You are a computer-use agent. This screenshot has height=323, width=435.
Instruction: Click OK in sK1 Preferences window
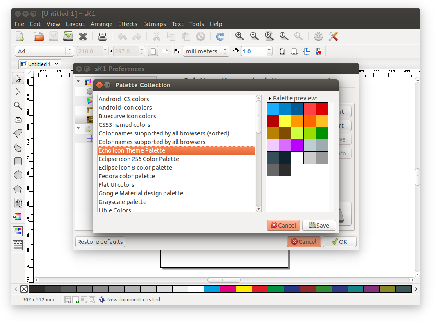coord(339,242)
